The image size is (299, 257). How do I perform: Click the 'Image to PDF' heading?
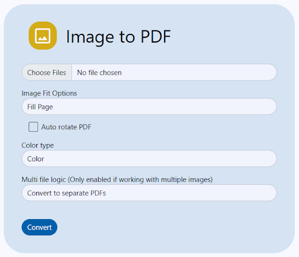click(119, 37)
